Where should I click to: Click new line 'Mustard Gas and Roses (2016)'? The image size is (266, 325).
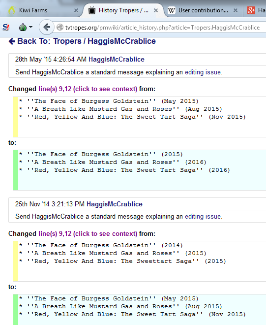tap(113, 162)
